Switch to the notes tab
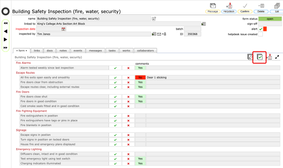The image size is (283, 168). 63,51
